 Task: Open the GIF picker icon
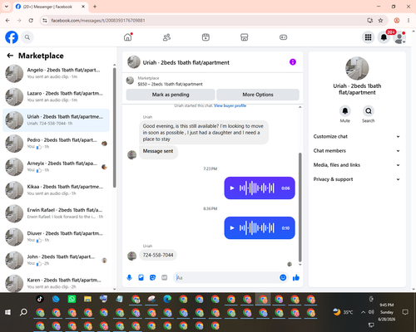(164, 277)
